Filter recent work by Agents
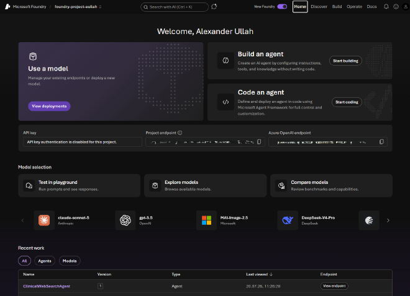The image size is (410, 296). coord(45,261)
